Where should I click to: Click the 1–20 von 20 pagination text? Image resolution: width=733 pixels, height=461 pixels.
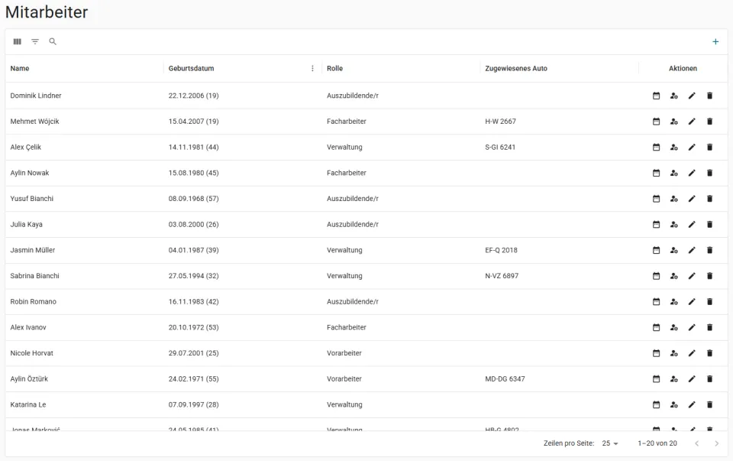pos(657,443)
